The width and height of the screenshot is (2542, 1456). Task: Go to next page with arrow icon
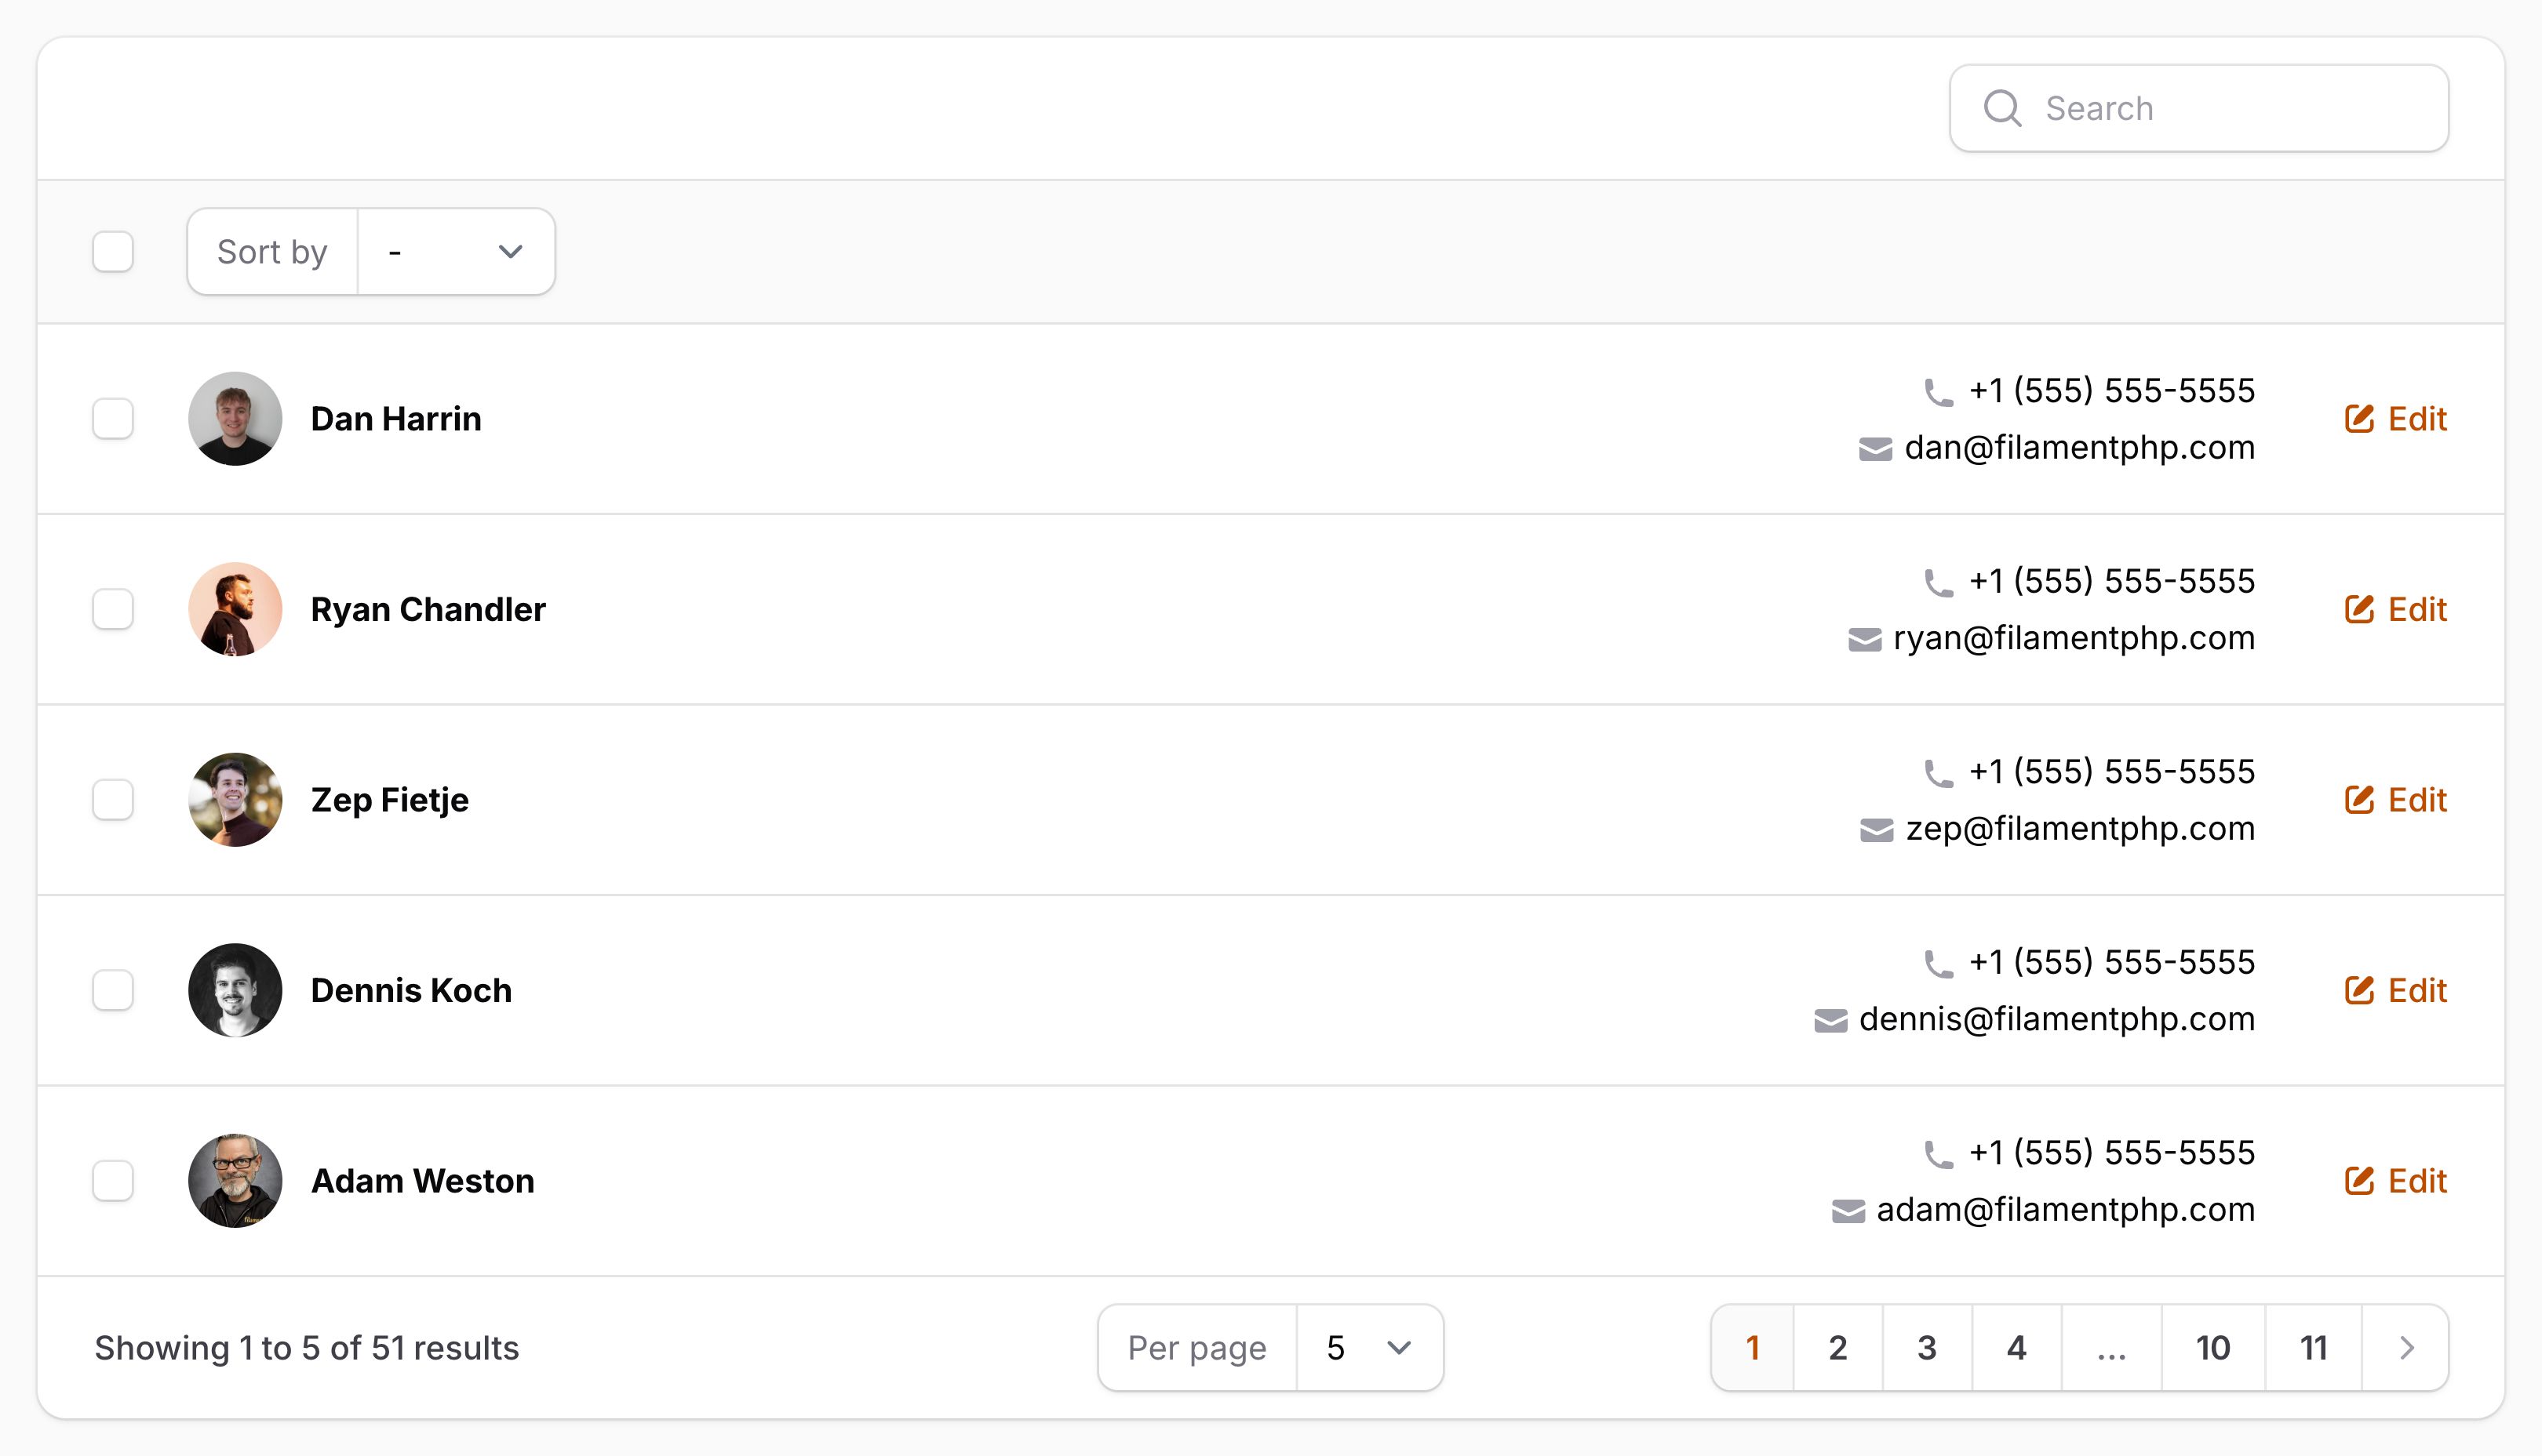pyautogui.click(x=2406, y=1348)
